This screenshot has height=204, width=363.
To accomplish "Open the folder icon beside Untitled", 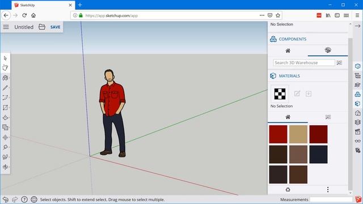I will [x=42, y=27].
